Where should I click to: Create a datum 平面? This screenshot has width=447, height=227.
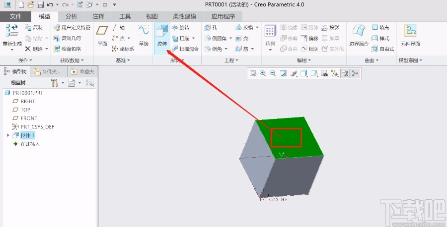click(102, 36)
